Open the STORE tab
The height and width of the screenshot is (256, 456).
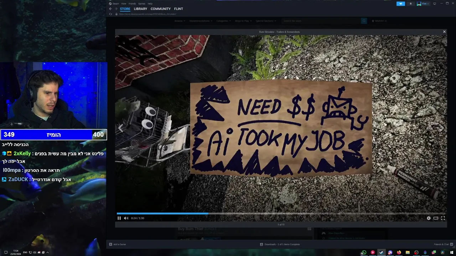tap(125, 9)
